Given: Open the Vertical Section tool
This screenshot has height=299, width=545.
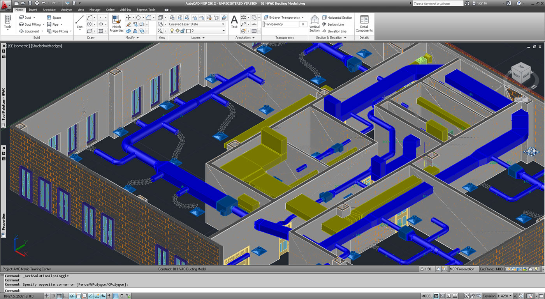Looking at the screenshot, I should 314,24.
